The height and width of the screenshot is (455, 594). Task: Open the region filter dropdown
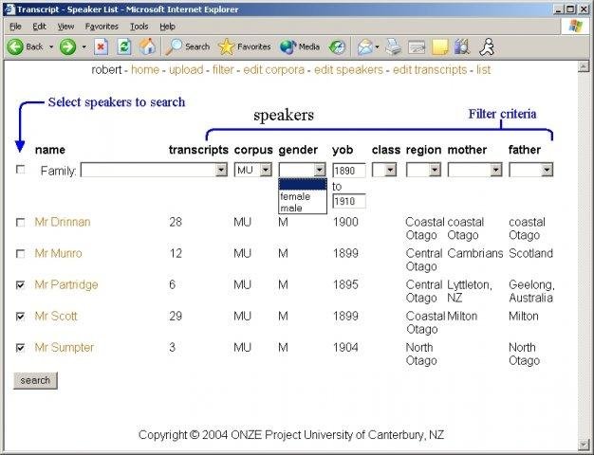pyautogui.click(x=423, y=170)
